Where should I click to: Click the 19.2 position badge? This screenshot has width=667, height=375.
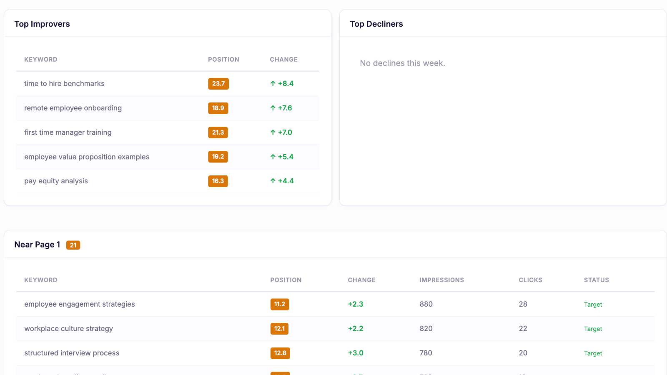pyautogui.click(x=218, y=157)
